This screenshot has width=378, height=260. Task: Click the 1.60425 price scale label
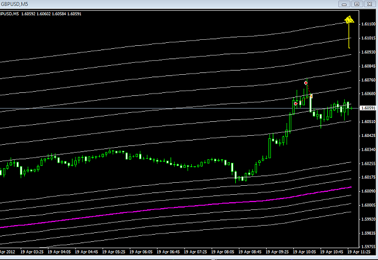tap(368, 135)
